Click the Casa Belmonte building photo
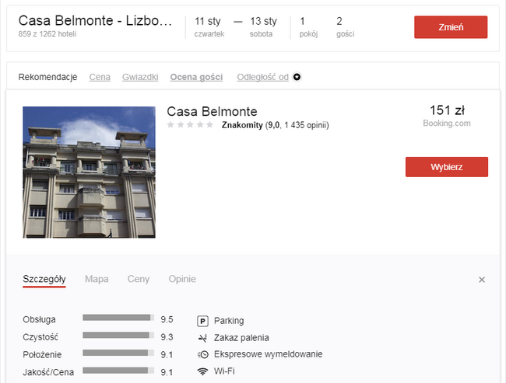This screenshot has height=383, width=506. [89, 172]
